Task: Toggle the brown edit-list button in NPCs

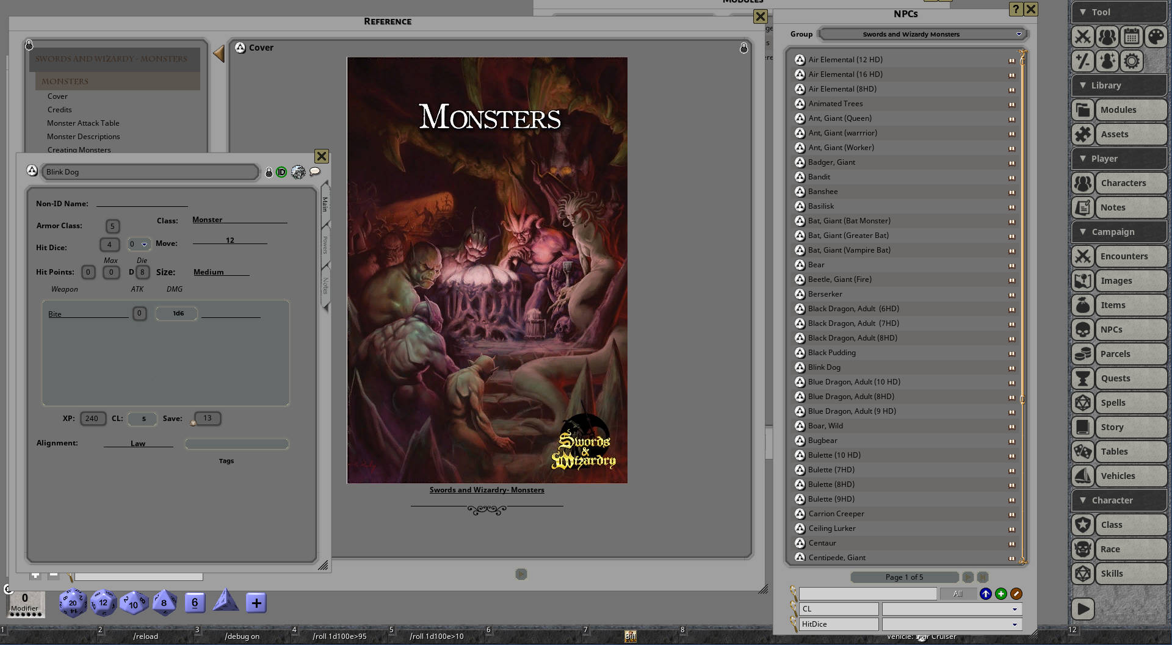Action: (1016, 594)
